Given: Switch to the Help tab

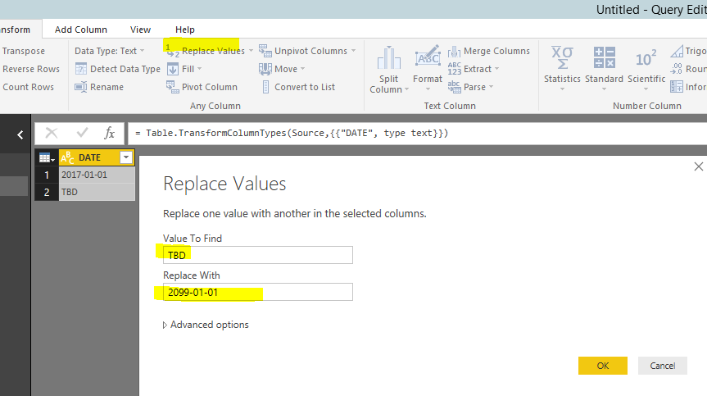Looking at the screenshot, I should [x=185, y=30].
